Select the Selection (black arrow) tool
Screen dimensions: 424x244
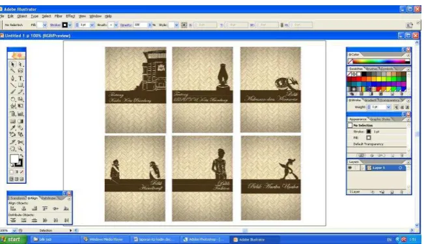click(12, 64)
